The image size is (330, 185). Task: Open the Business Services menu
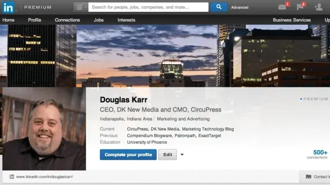tap(292, 20)
